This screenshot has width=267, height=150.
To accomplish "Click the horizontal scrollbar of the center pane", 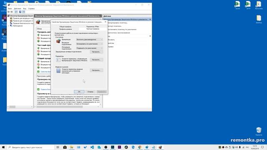I will (x=60, y=107).
